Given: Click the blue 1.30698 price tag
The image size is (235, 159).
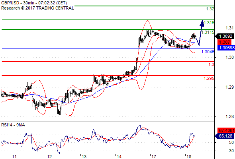Looking at the screenshot, I should click(x=226, y=48).
